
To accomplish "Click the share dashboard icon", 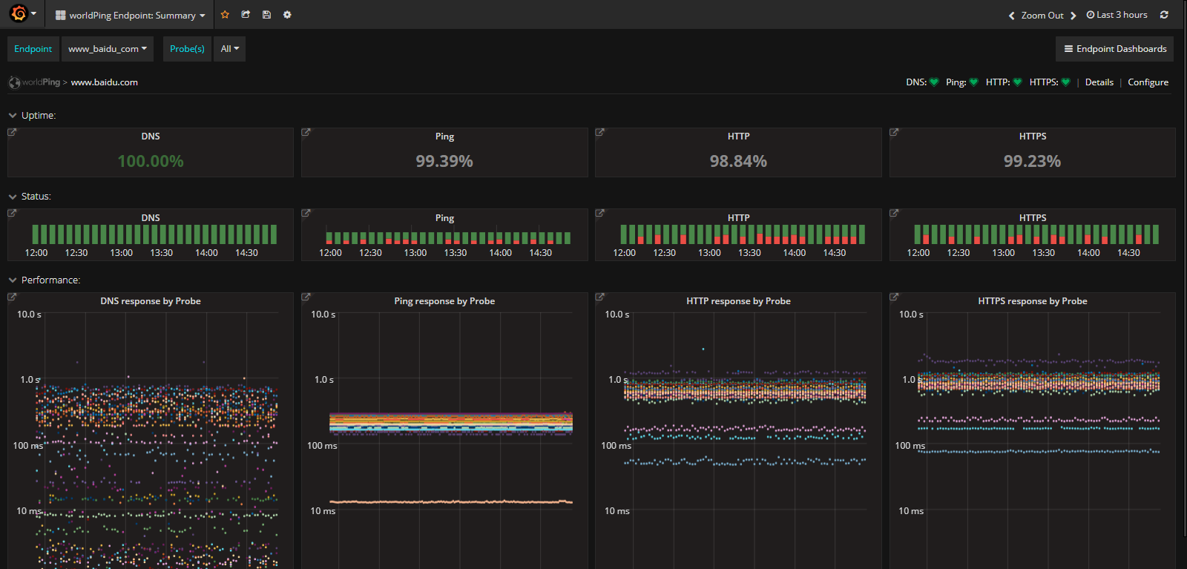I will coord(246,15).
